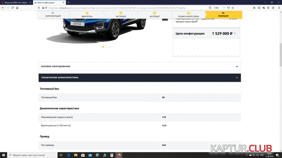
Task: Click the 110% zoom level indicator
Action: [216, 7]
